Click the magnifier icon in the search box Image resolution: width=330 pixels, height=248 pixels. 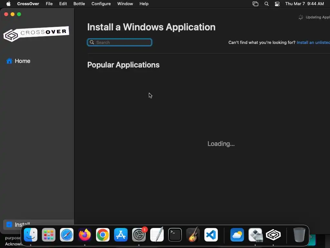pos(92,42)
